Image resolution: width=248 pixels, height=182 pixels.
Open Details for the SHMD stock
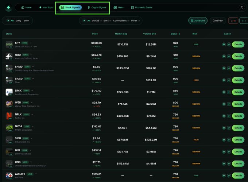click(x=238, y=68)
